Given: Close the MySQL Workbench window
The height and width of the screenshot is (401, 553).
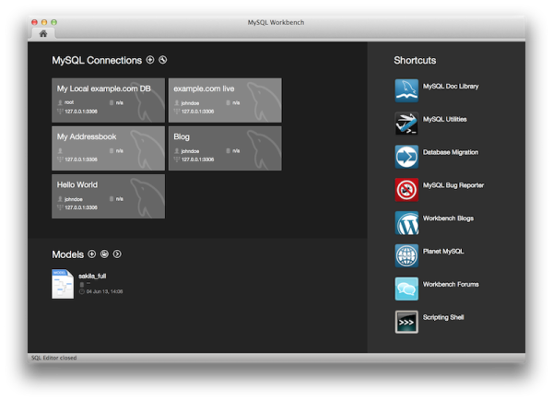Looking at the screenshot, I should (x=34, y=22).
